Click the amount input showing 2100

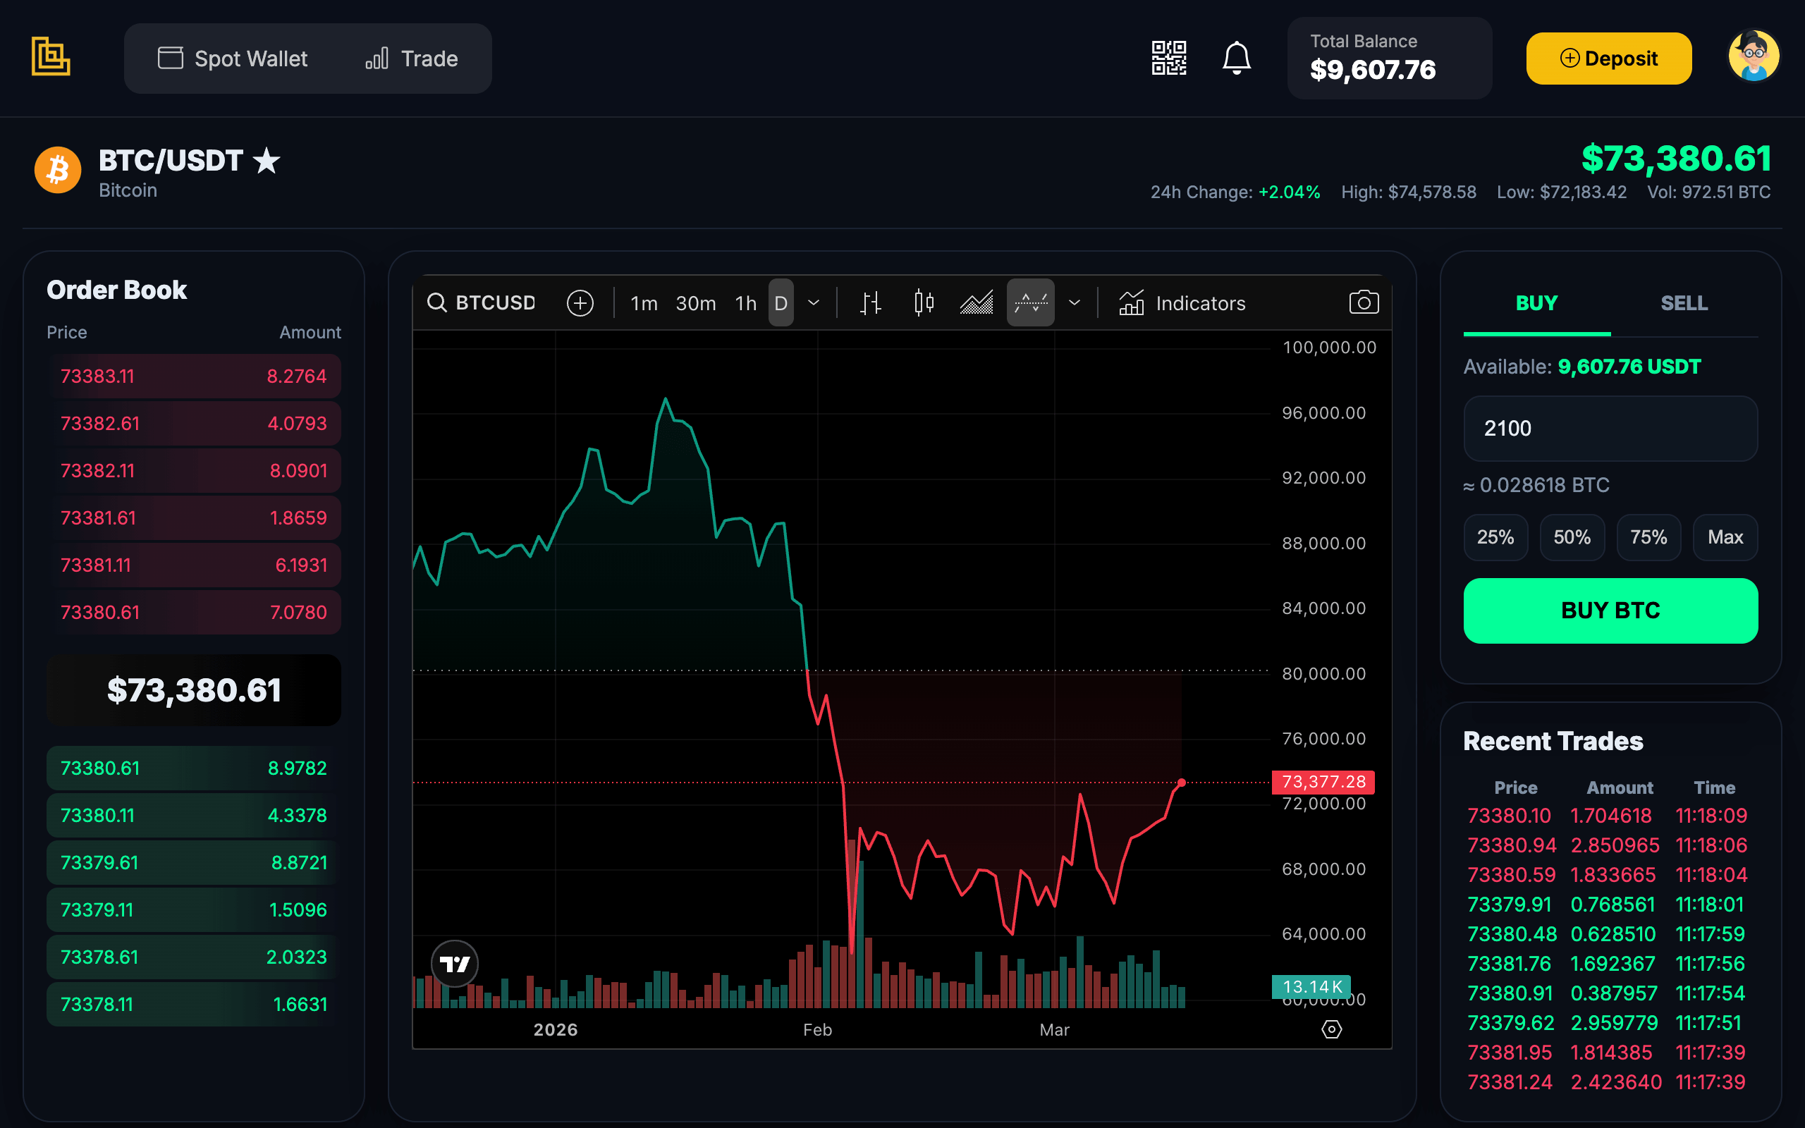tap(1610, 428)
